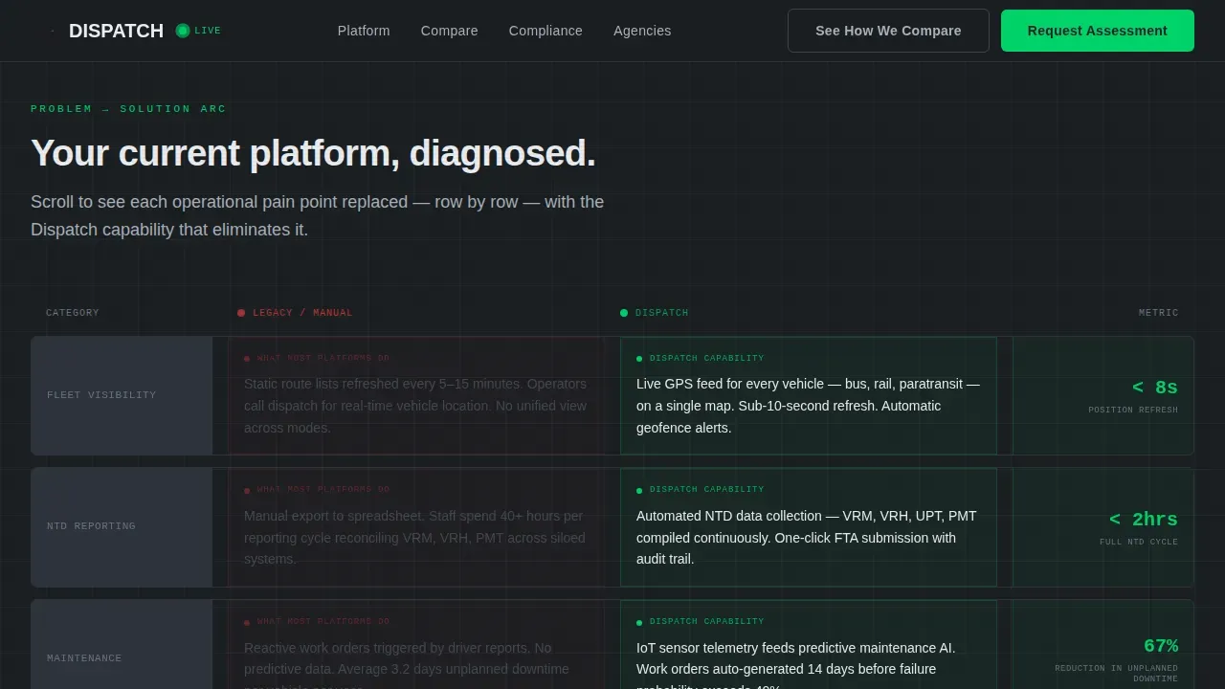Click the Metric column header
The height and width of the screenshot is (689, 1225).
(1158, 313)
